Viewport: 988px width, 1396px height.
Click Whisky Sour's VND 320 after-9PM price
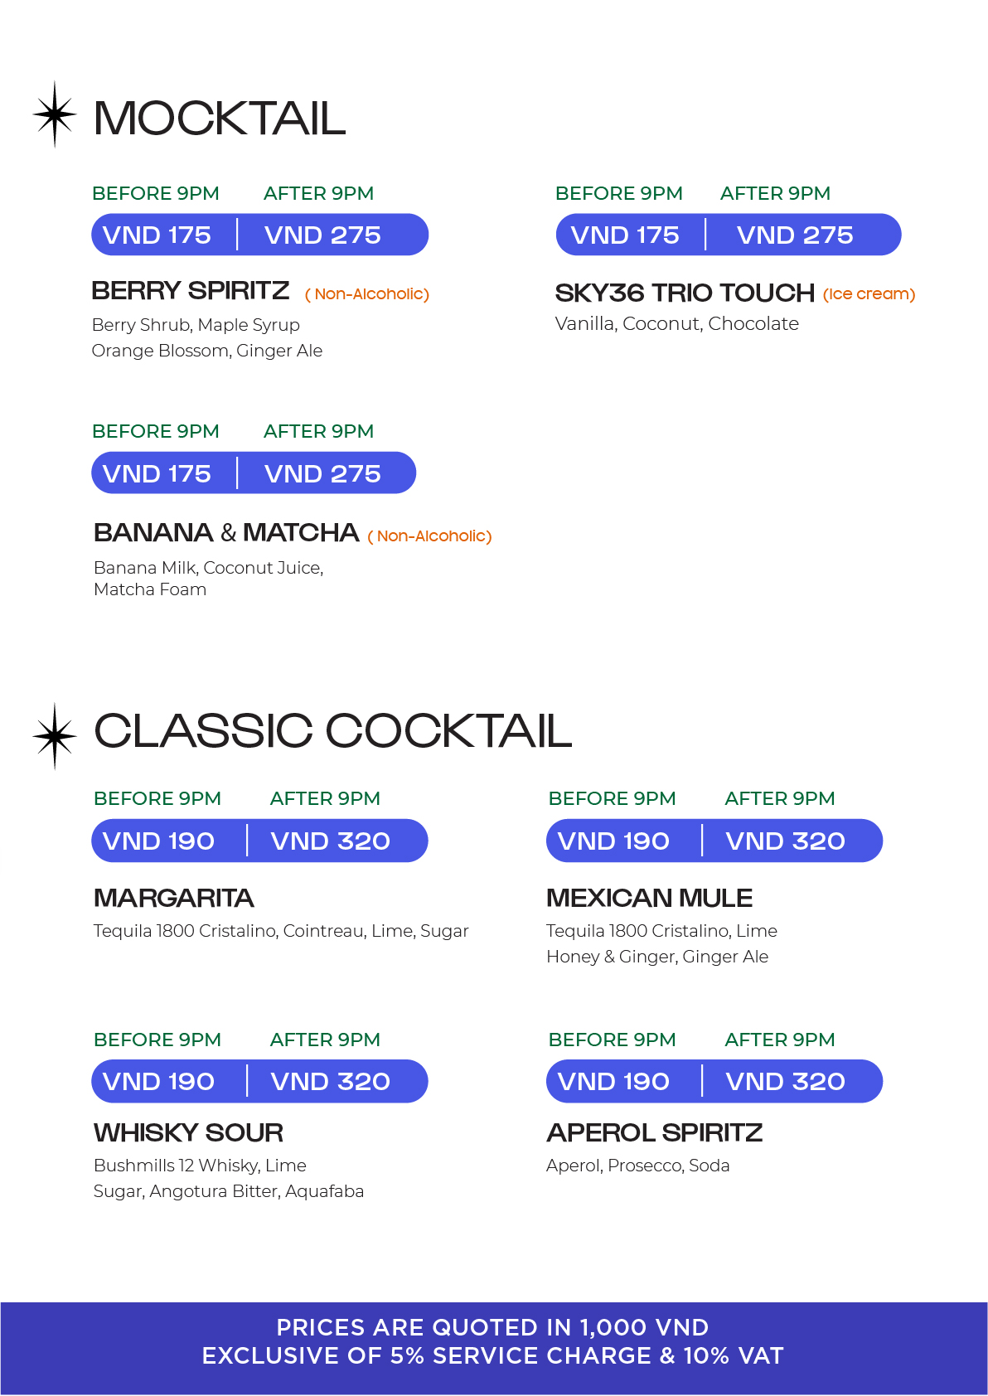point(330,1082)
